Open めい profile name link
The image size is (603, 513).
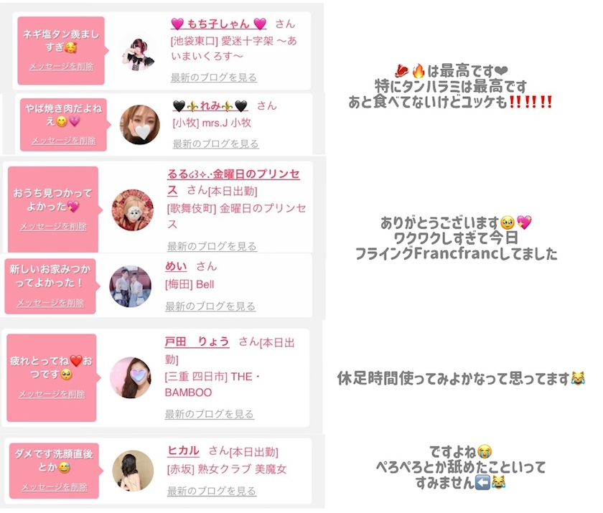pyautogui.click(x=176, y=266)
